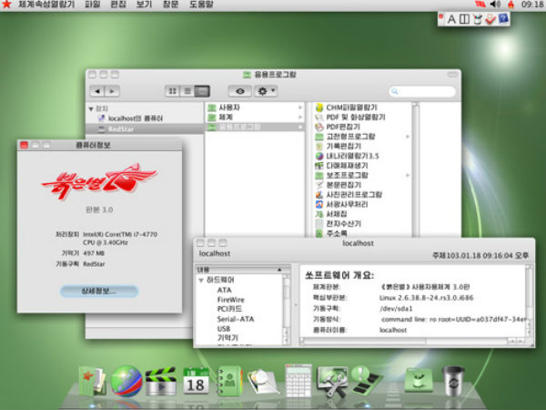The image size is (546, 410).
Task: Collapse the 하드웨어 tree section
Action: click(200, 281)
